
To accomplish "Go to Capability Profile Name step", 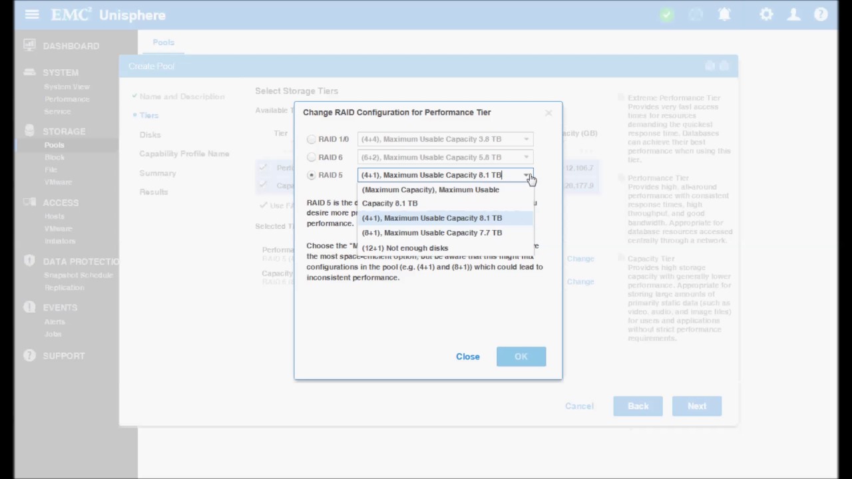I will 184,154.
